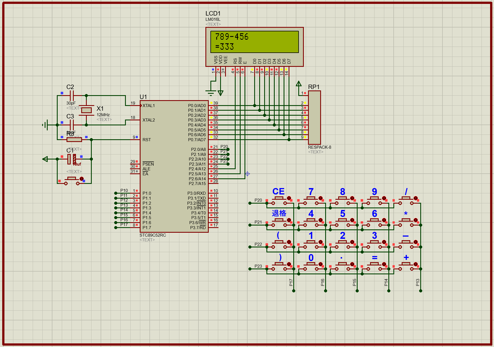This screenshot has width=494, height=347.
Task: Select the X1 12MHz crystal
Action: (x=86, y=110)
